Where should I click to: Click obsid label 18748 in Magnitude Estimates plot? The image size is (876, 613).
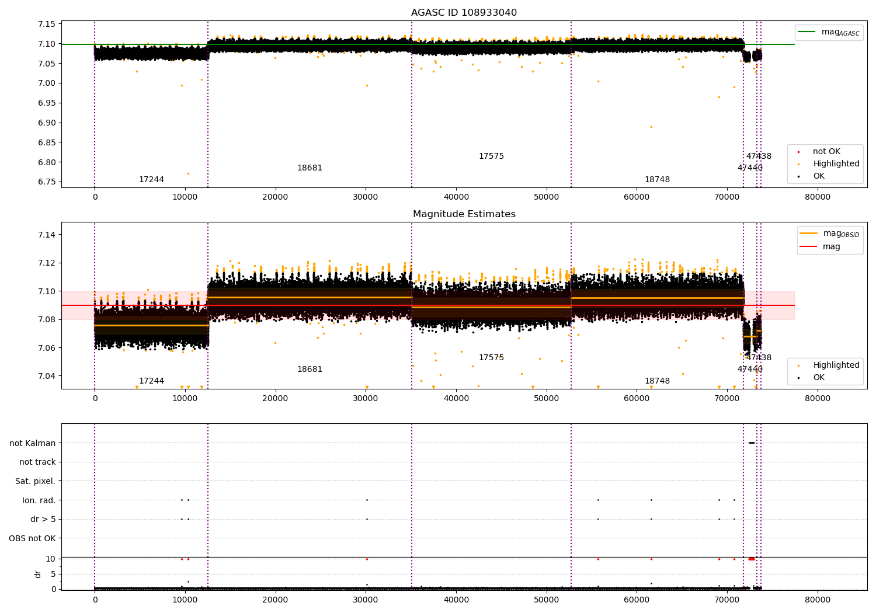pos(657,381)
